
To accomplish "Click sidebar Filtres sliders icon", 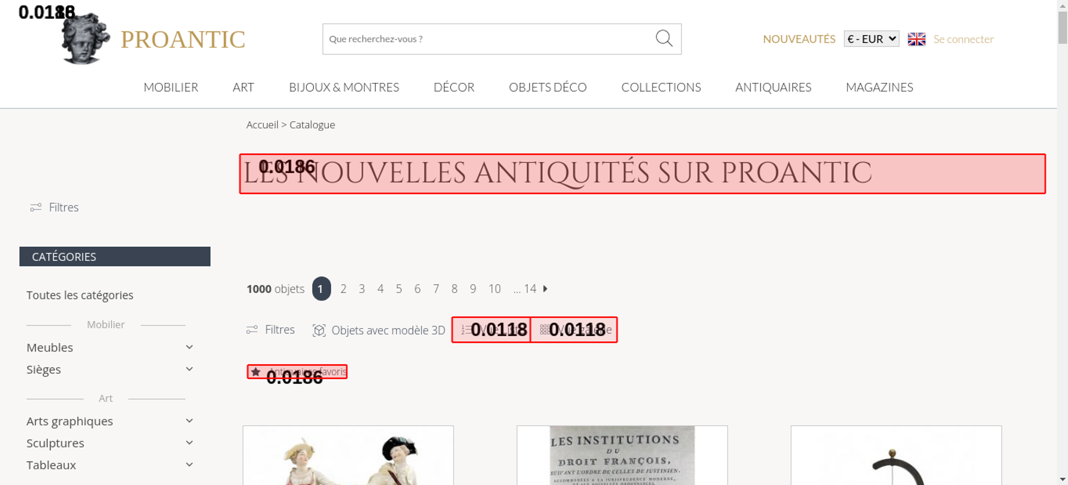I will click(x=36, y=207).
